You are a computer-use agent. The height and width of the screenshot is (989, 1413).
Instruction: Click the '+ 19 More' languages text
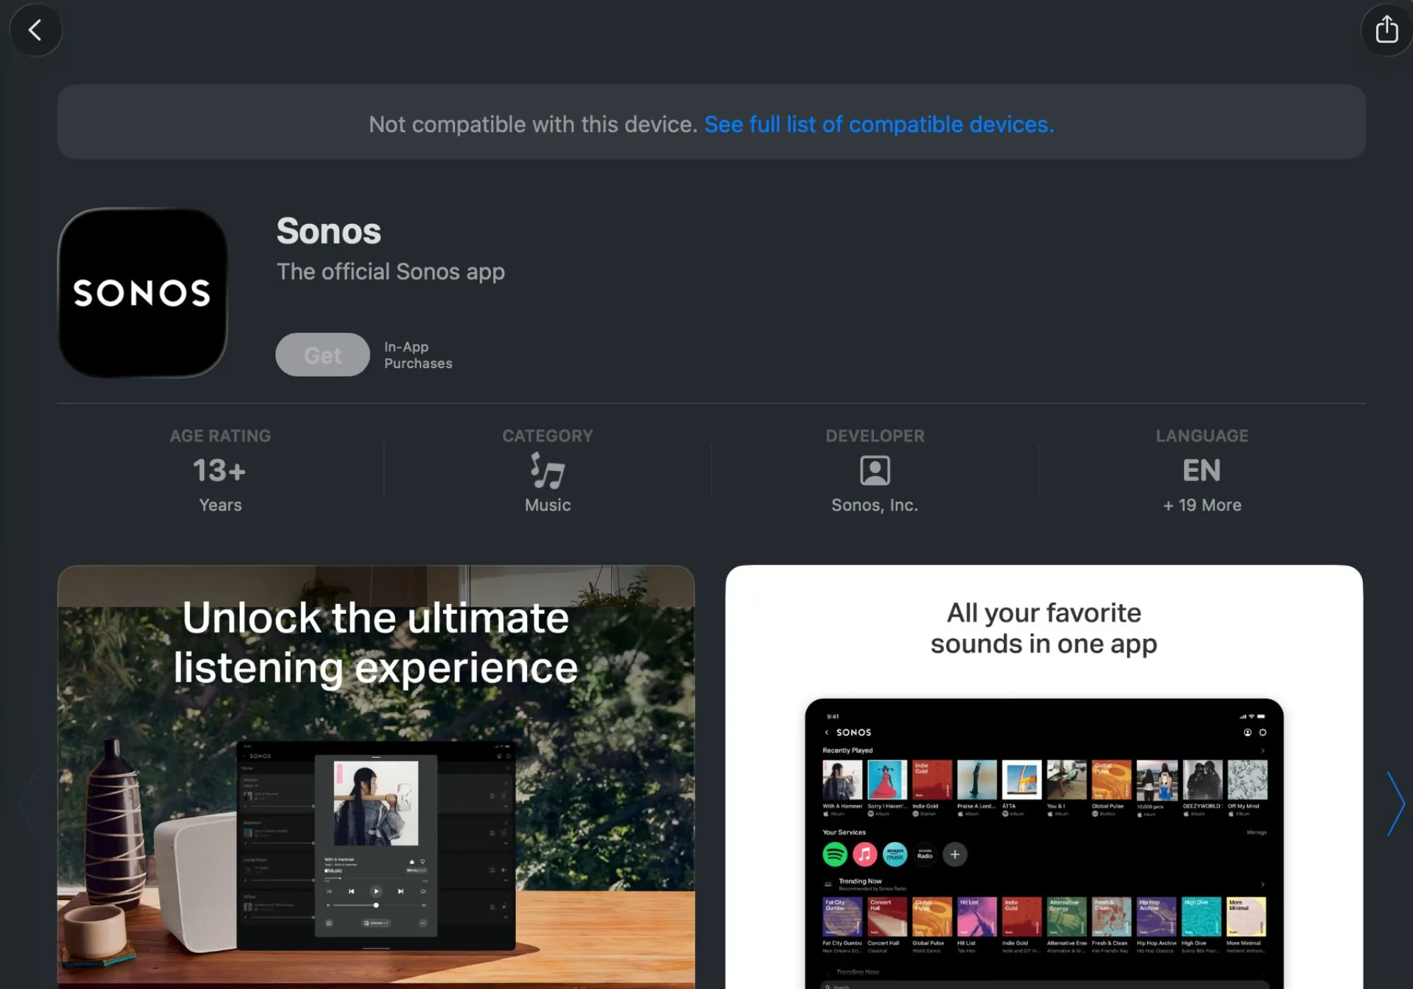tap(1202, 505)
